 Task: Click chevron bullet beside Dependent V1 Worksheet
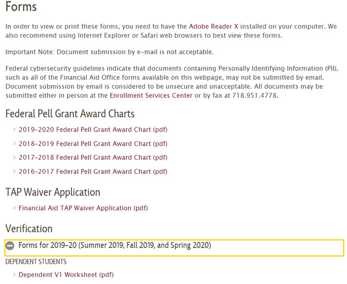pos(14,274)
